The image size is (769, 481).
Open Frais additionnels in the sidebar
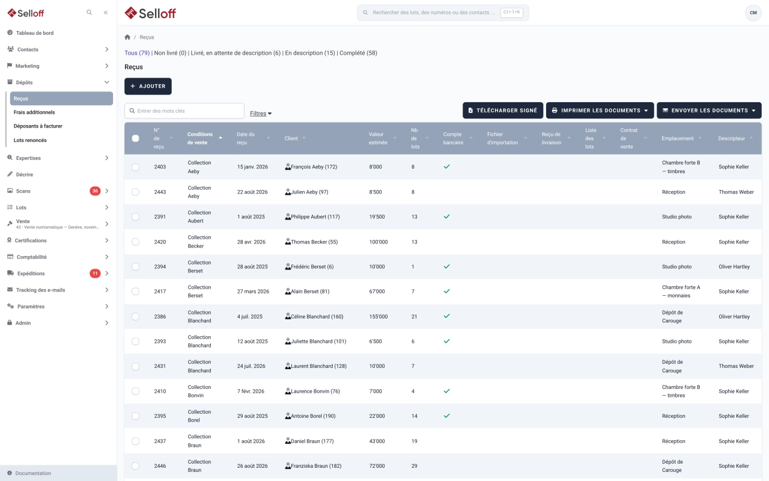coord(34,112)
